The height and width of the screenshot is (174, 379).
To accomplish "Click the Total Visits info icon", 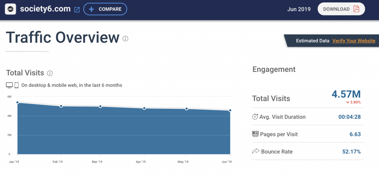I will click(x=50, y=73).
